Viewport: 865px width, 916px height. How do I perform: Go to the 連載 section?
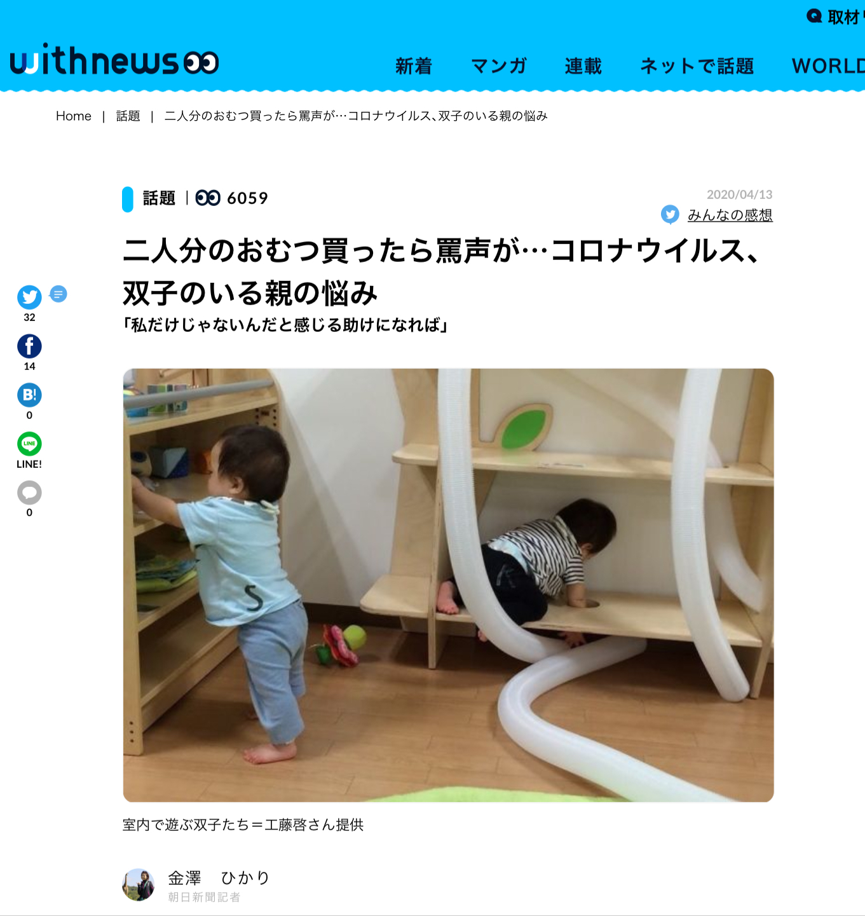[x=583, y=66]
